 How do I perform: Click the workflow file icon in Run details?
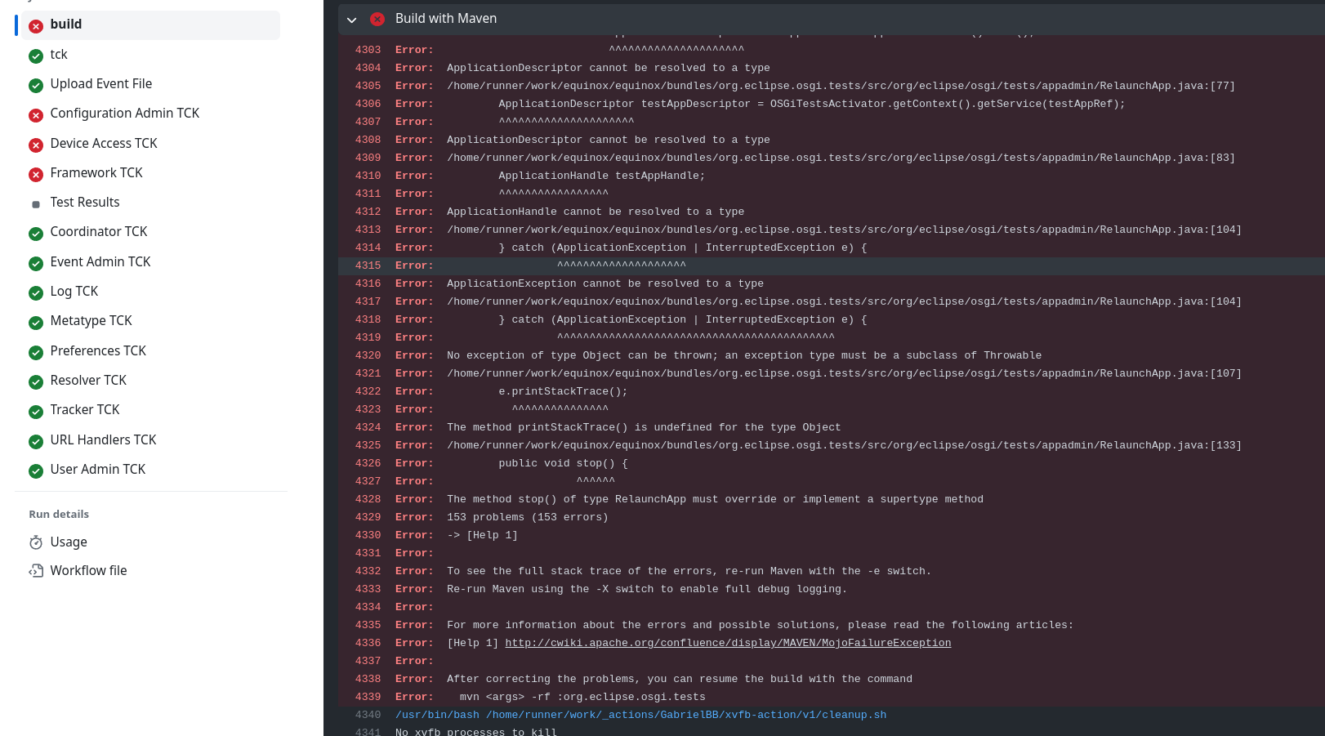pyautogui.click(x=36, y=570)
